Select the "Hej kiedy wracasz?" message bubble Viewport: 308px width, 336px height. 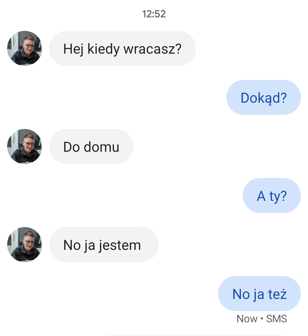coord(122,48)
